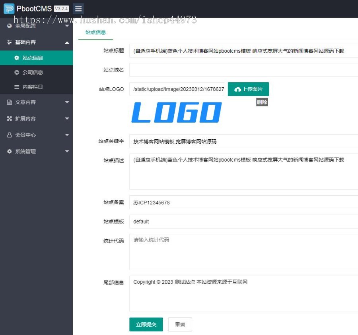358x335 pixels.
Task: Focus the empty 站点域名 input field
Action: pos(243,70)
